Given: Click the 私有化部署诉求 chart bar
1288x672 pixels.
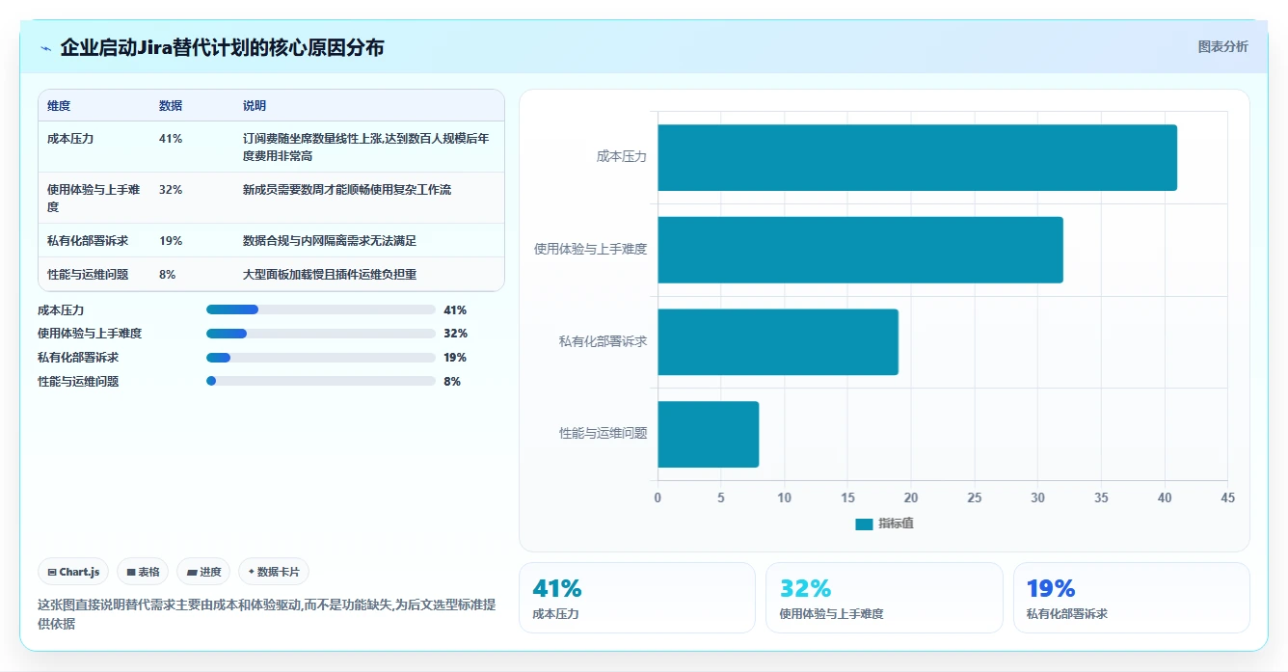Looking at the screenshot, I should [x=778, y=342].
